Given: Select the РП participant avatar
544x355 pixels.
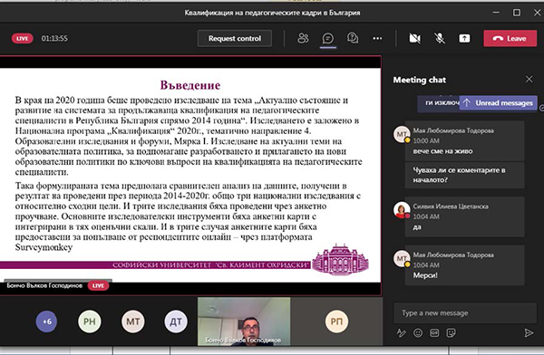Looking at the screenshot, I should coord(336,321).
